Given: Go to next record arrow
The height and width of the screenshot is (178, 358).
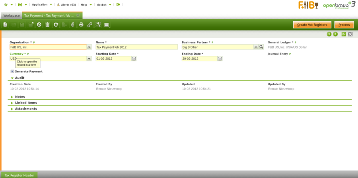Looking at the screenshot, I should pyautogui.click(x=335, y=34).
